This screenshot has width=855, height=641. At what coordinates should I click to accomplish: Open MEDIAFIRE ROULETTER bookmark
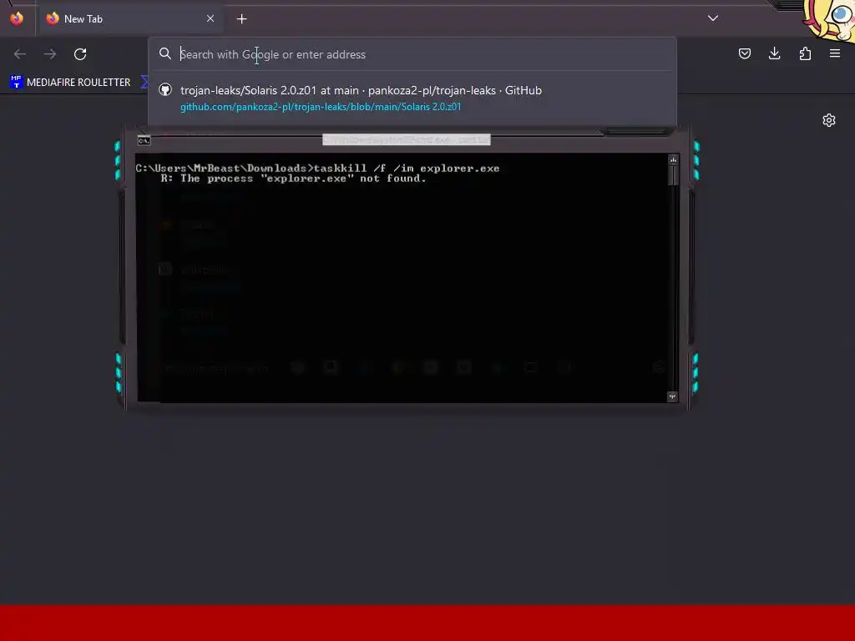(x=71, y=83)
